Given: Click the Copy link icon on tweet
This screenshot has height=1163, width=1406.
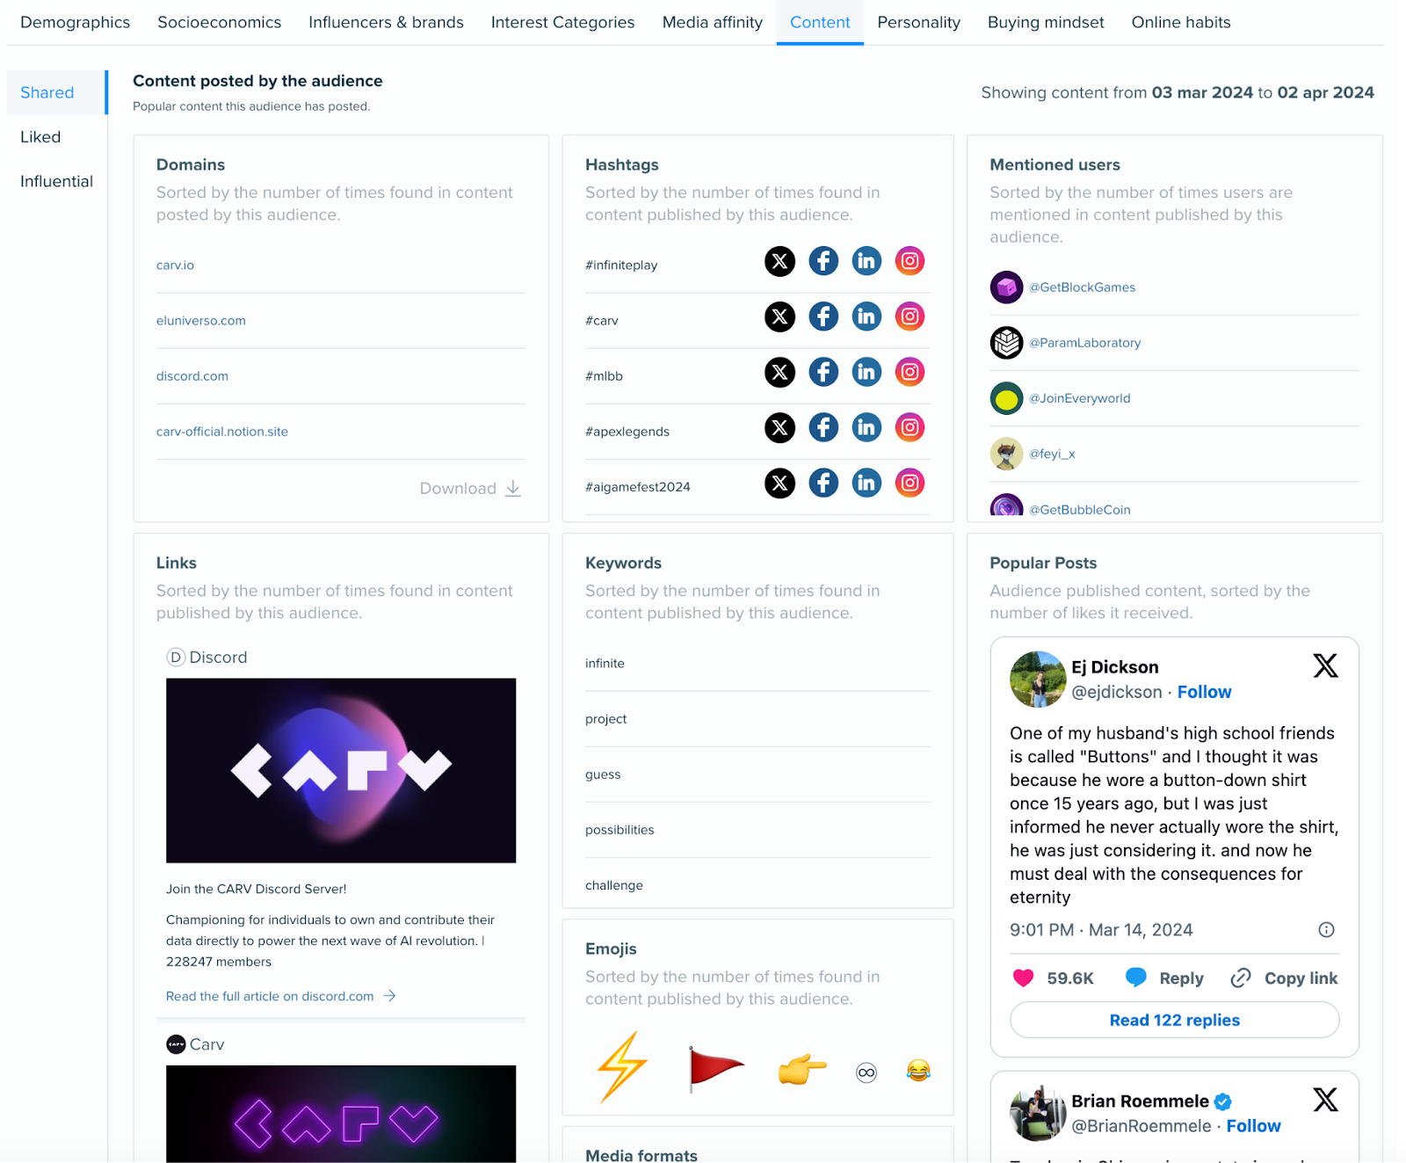Looking at the screenshot, I should coord(1241,978).
